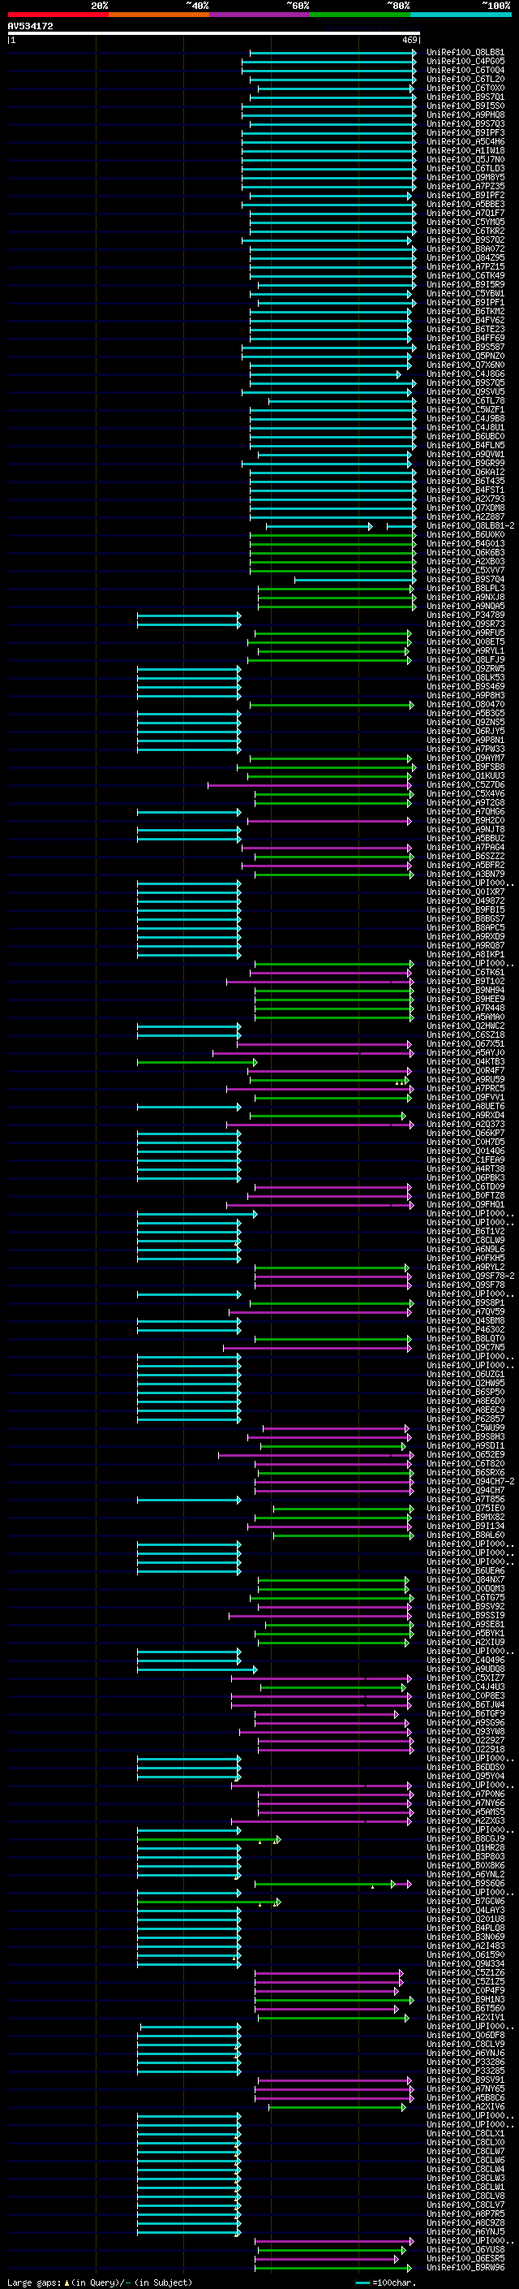
Task: Open hit UniRef100_B6TE23
Action: click(465, 329)
